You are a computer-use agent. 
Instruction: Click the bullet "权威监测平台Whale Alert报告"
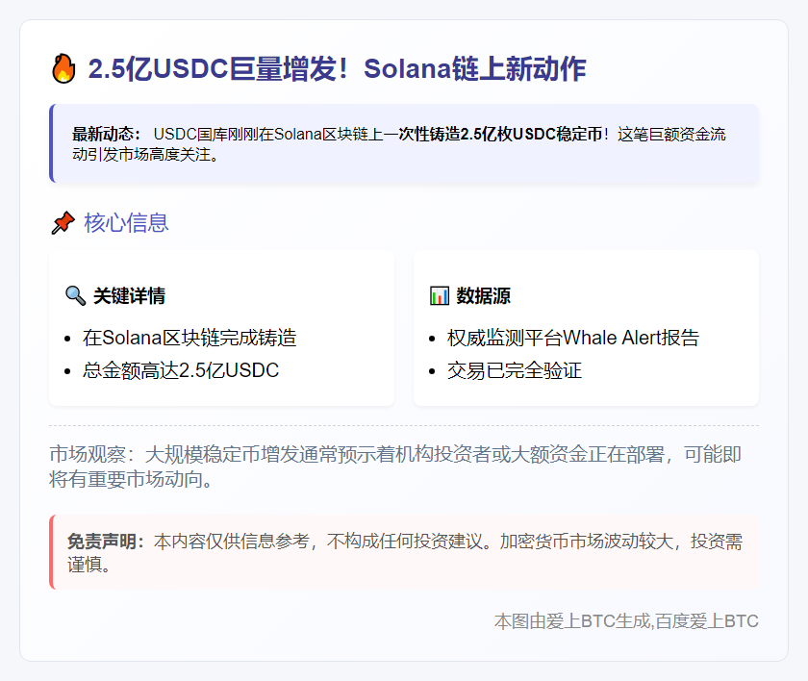coord(573,338)
